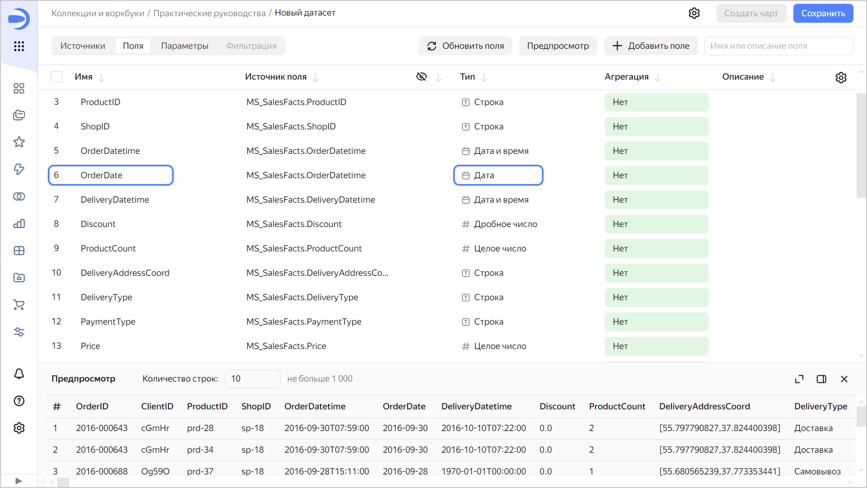Open notifications bell
This screenshot has width=867, height=488.
click(x=19, y=374)
